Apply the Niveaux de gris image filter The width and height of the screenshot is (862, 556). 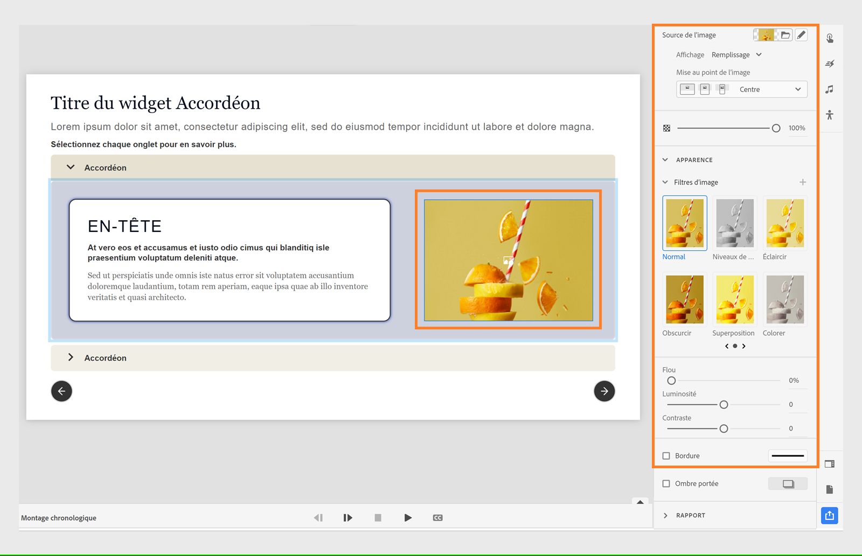click(734, 222)
